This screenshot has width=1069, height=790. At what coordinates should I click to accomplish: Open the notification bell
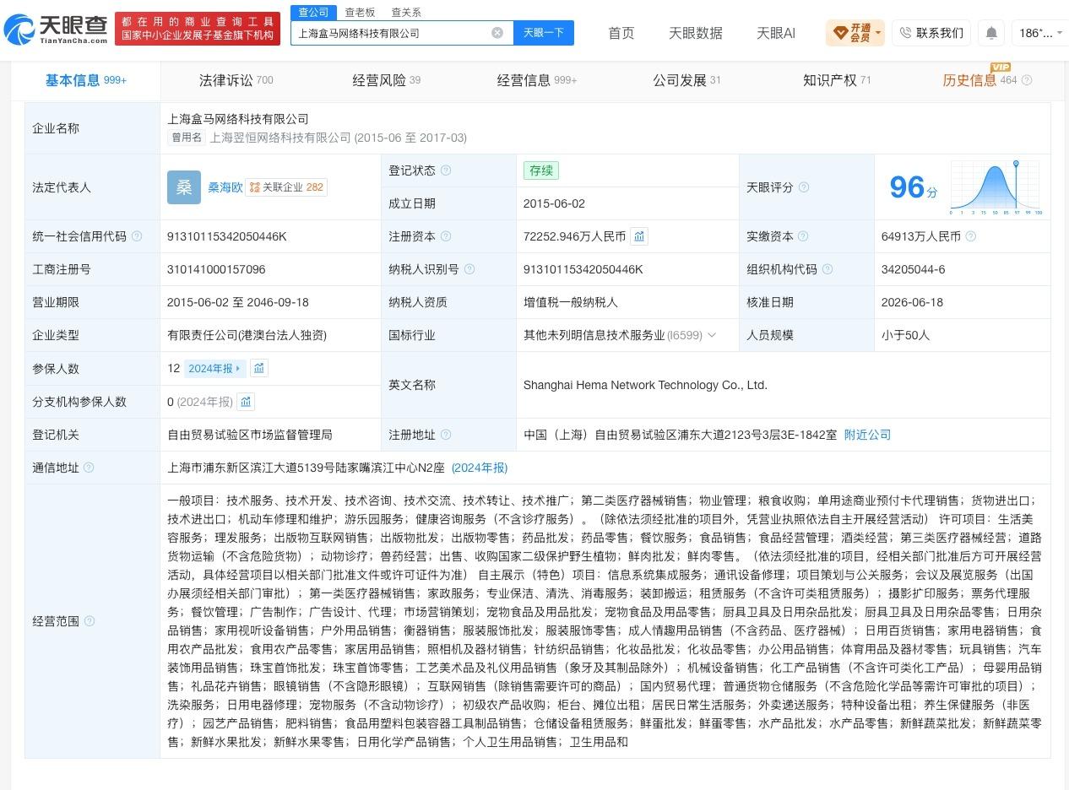point(991,33)
